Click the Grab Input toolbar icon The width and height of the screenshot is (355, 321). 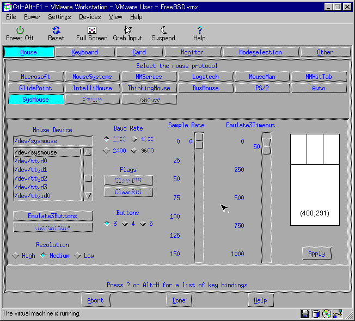[128, 30]
